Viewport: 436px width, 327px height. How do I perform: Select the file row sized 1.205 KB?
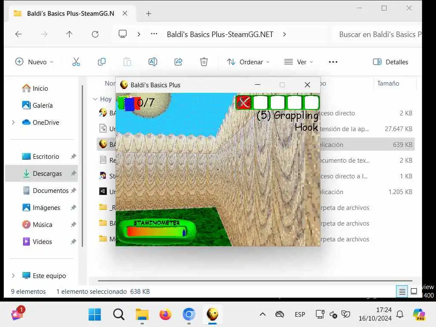pos(256,192)
